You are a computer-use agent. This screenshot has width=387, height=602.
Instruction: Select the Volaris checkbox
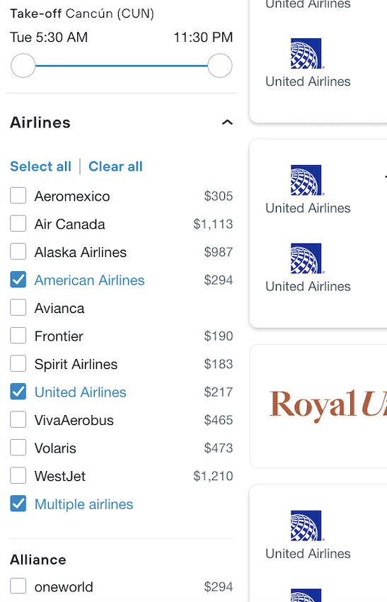(18, 448)
